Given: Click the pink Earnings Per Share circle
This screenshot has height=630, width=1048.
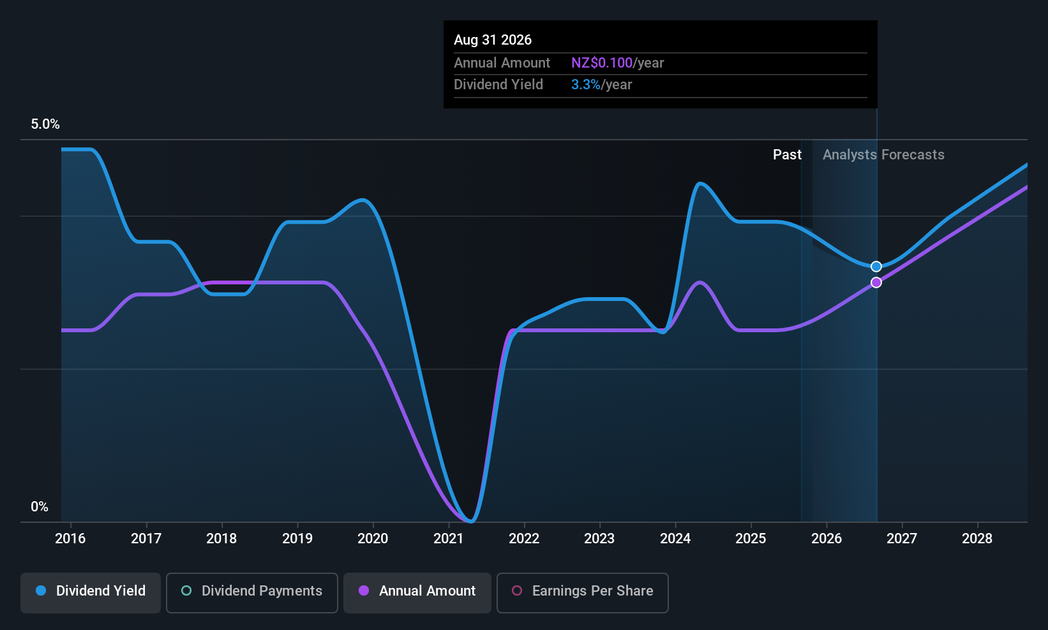Looking at the screenshot, I should tap(517, 590).
